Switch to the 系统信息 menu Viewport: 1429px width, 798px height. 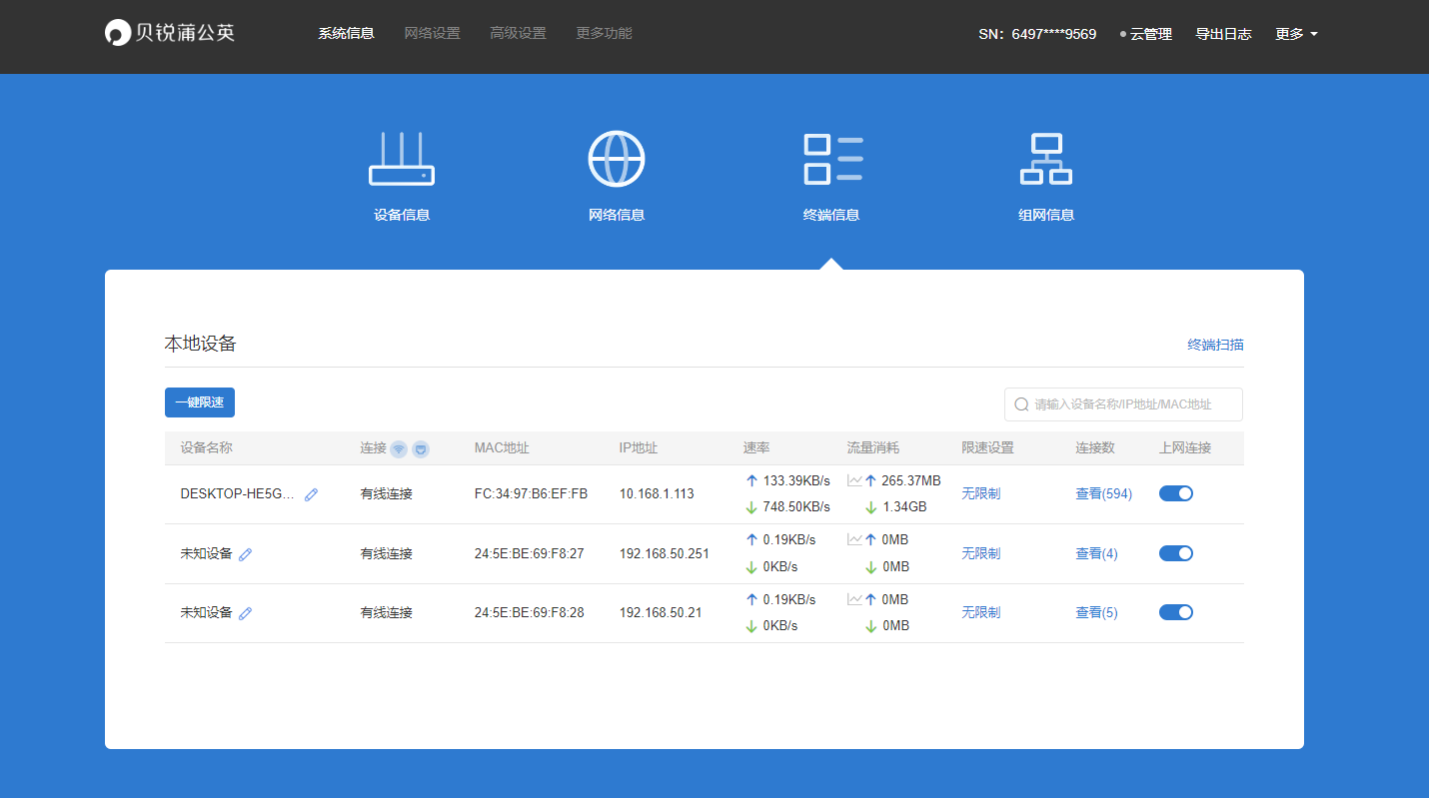point(346,33)
